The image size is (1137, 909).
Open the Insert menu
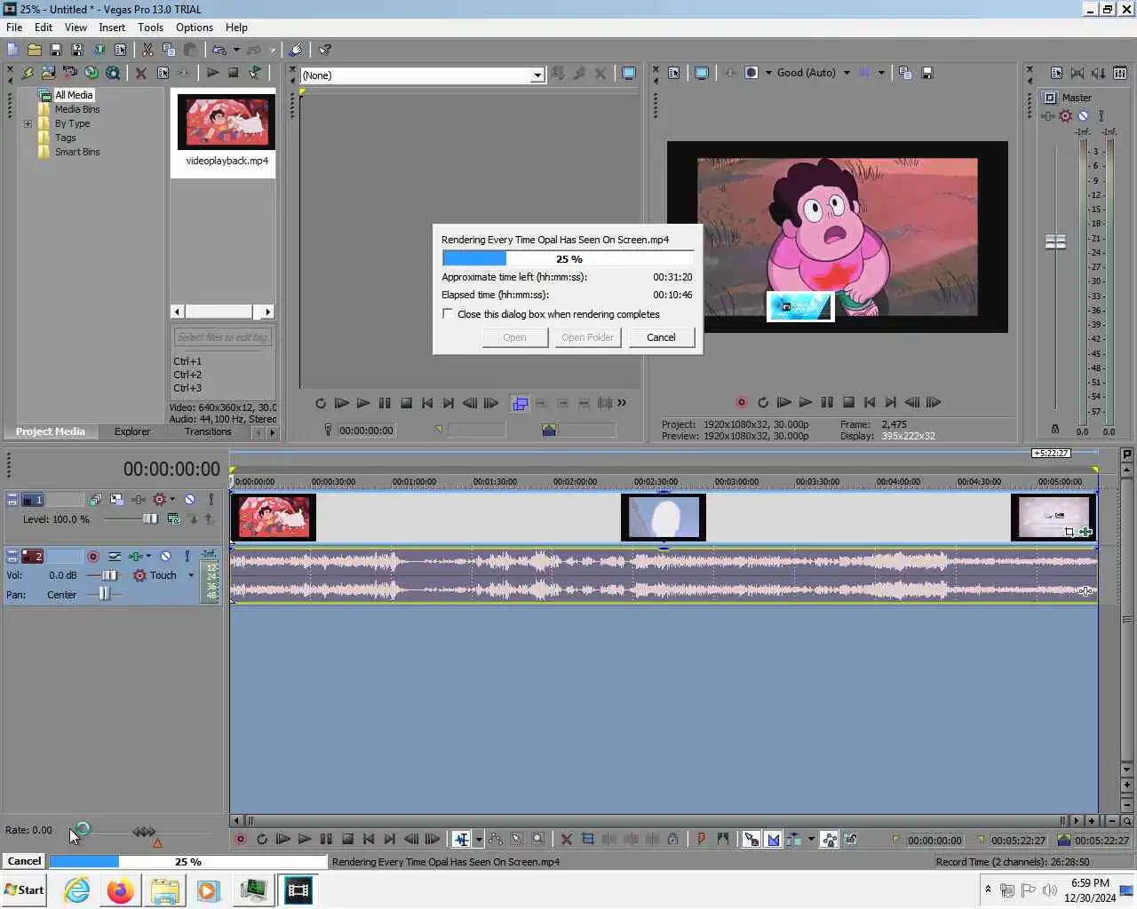(112, 28)
